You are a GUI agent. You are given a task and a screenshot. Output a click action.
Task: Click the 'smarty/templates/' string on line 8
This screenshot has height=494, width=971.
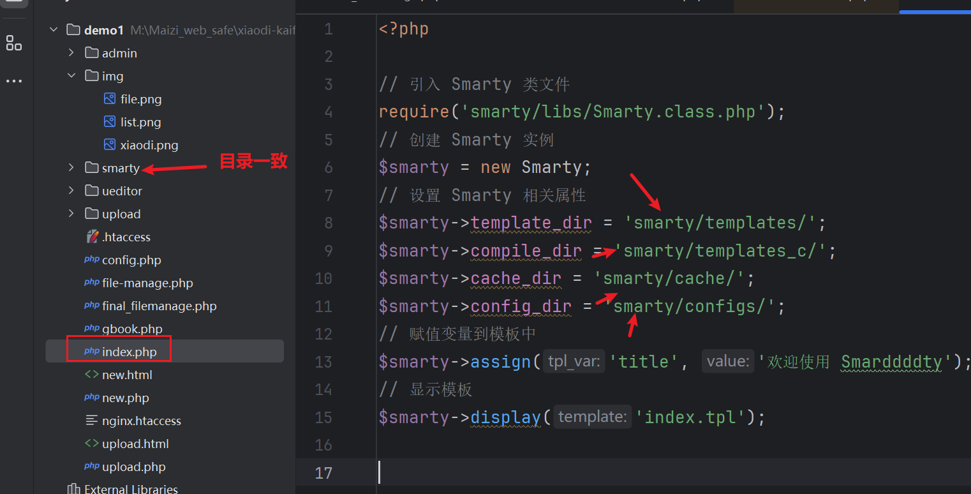tap(720, 223)
